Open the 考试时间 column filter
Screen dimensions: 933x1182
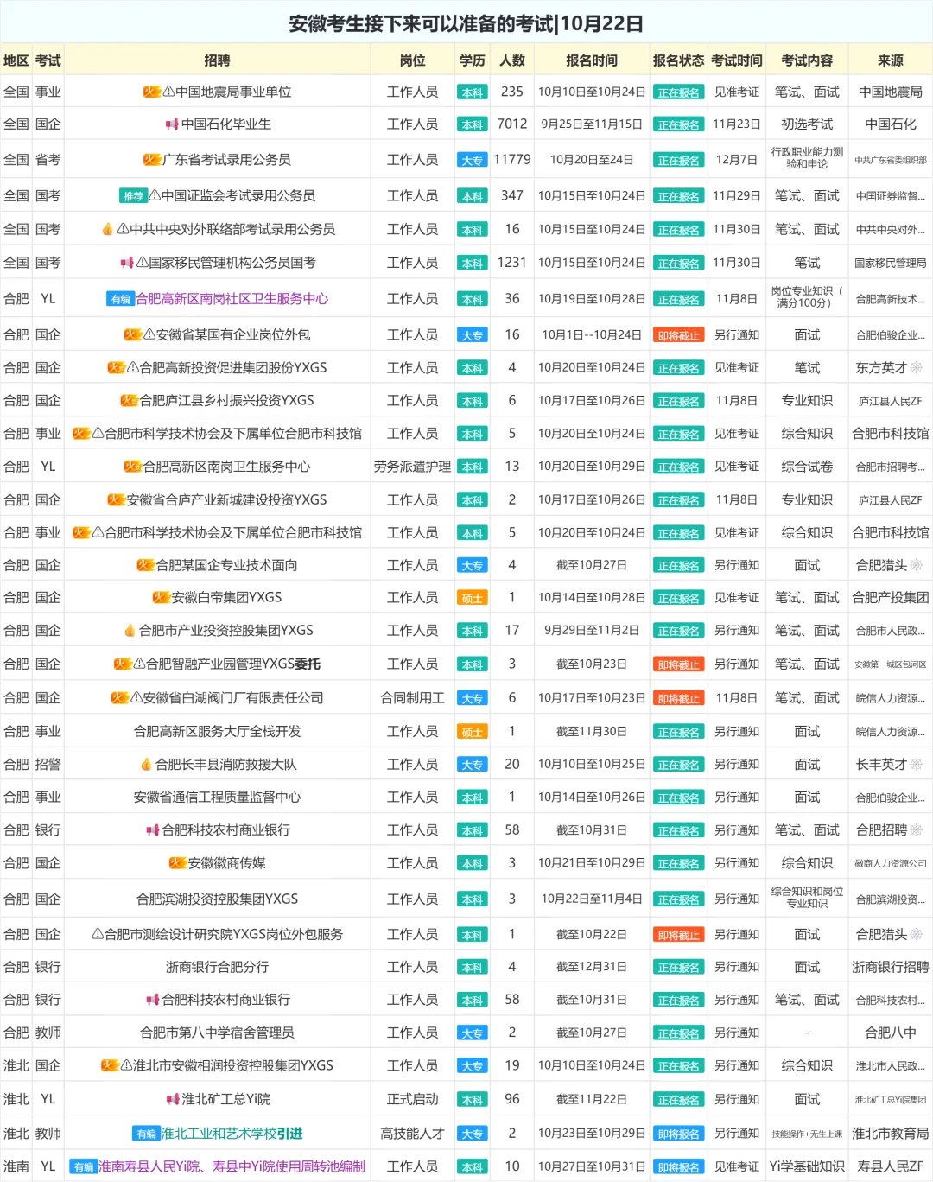tap(736, 60)
